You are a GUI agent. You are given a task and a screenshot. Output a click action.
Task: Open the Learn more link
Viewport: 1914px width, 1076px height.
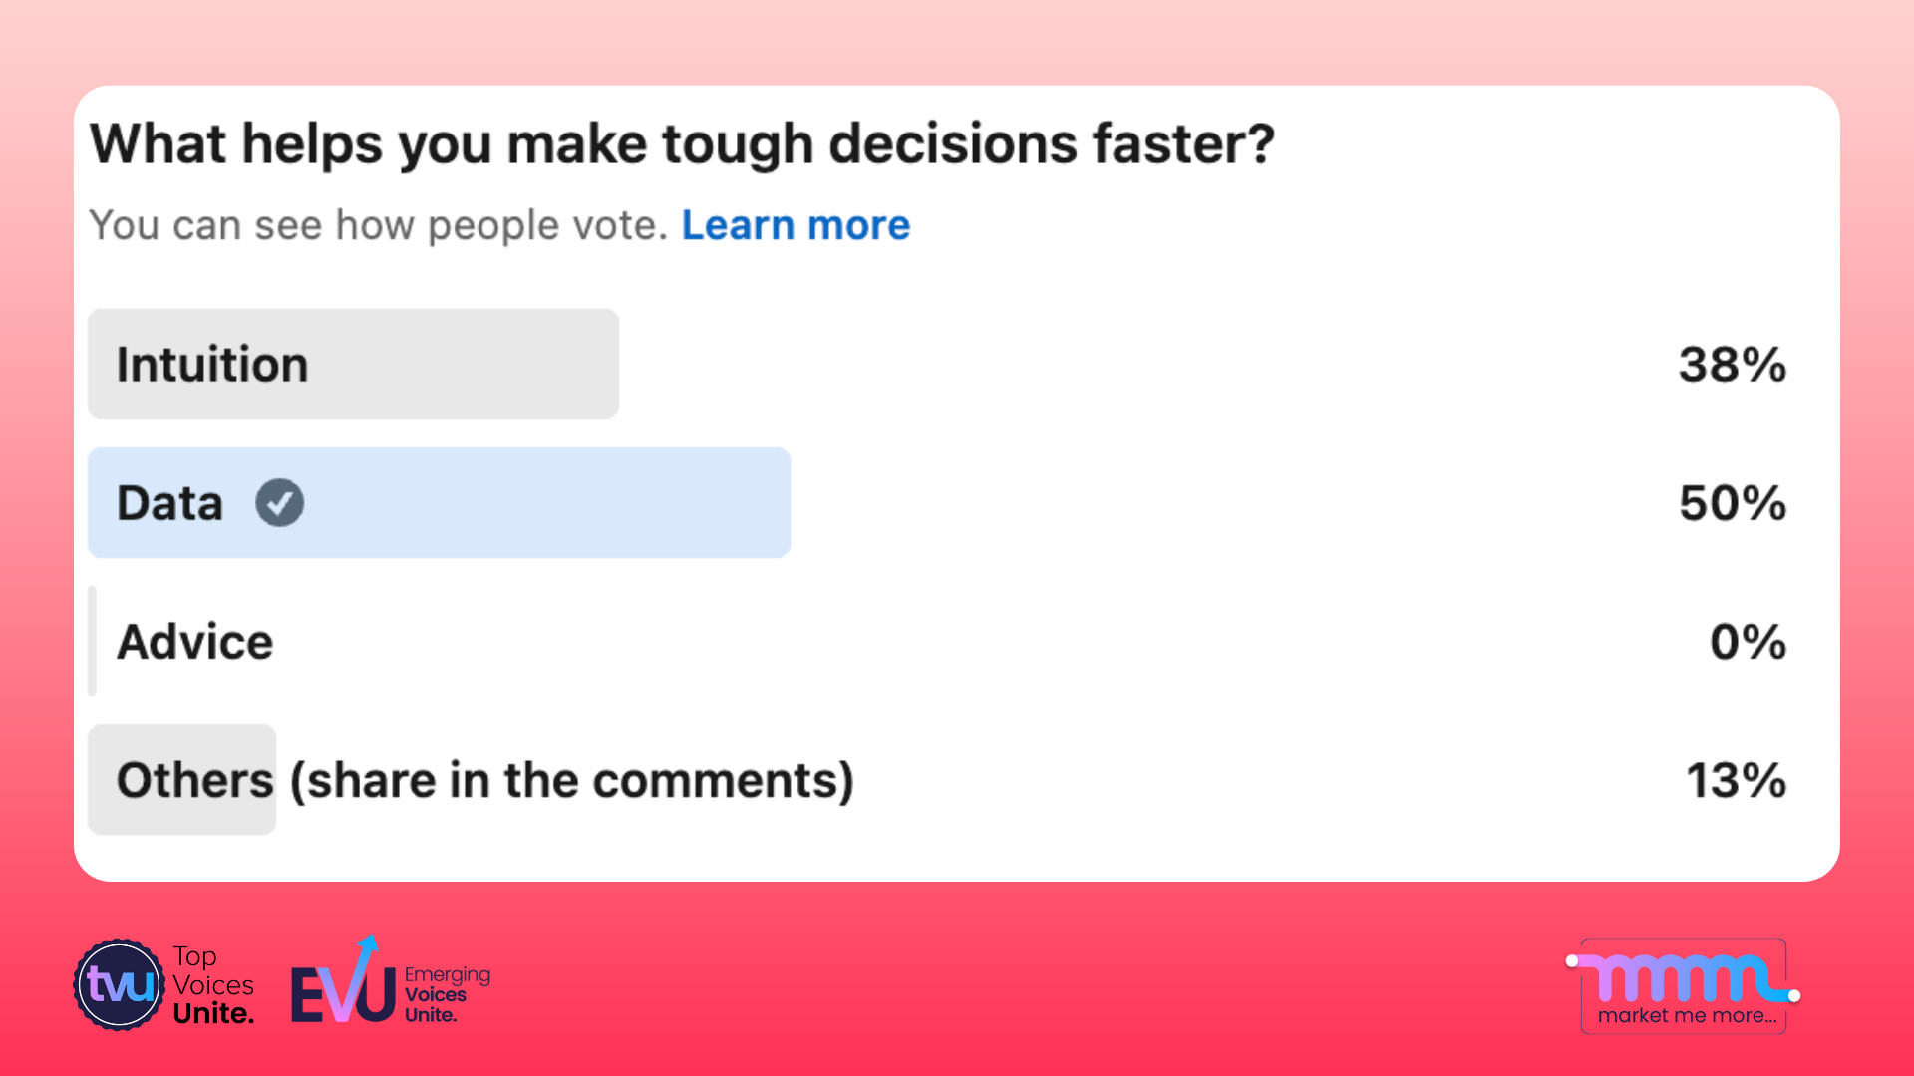tap(795, 225)
